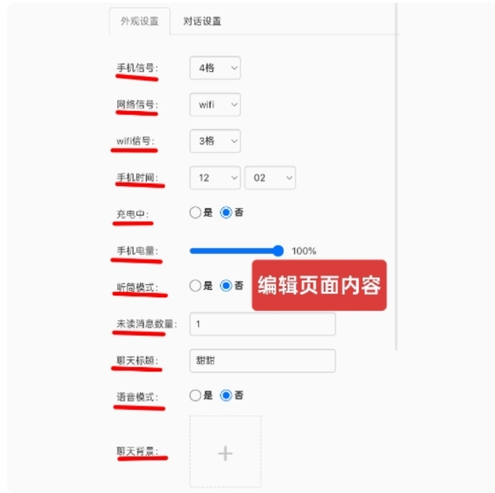Screen dimensions: 495x493
Task: Select 否 for 语音模式
Action: click(226, 395)
